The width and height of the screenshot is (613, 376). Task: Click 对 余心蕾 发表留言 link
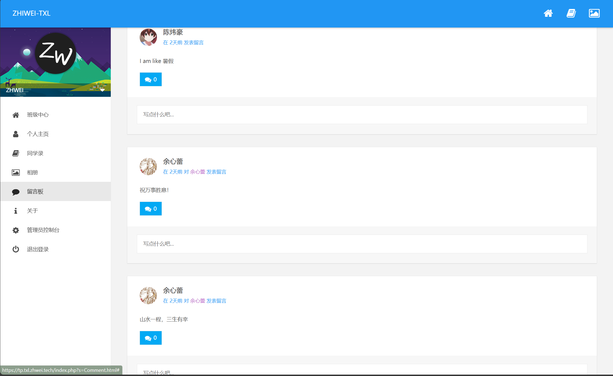pos(206,171)
